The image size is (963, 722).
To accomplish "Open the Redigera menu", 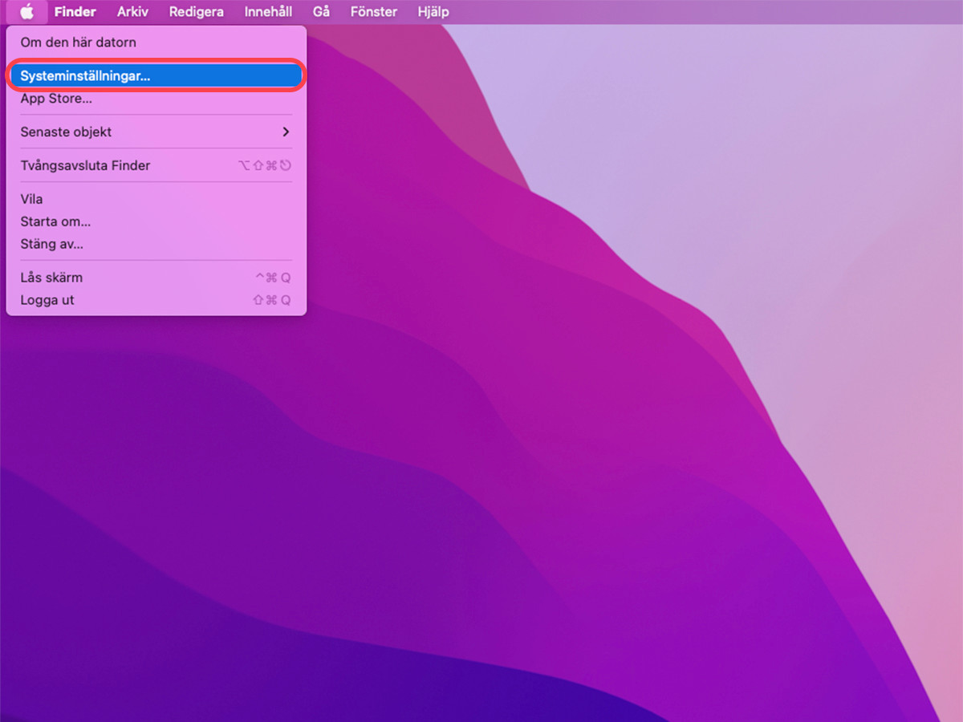I will coord(197,12).
